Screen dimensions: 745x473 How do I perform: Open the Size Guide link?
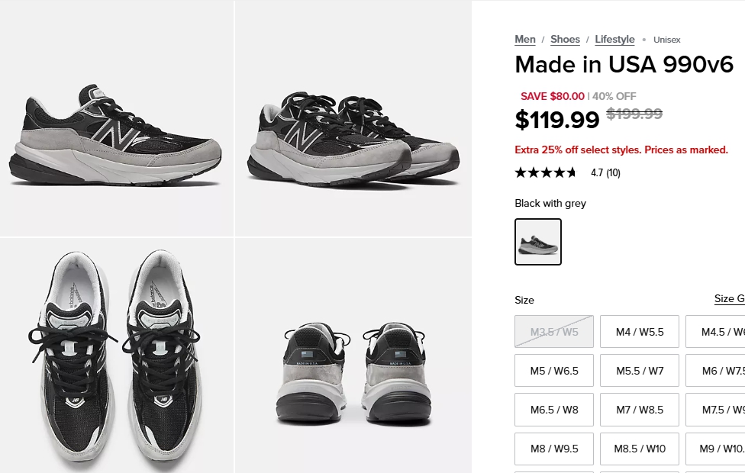tap(729, 299)
